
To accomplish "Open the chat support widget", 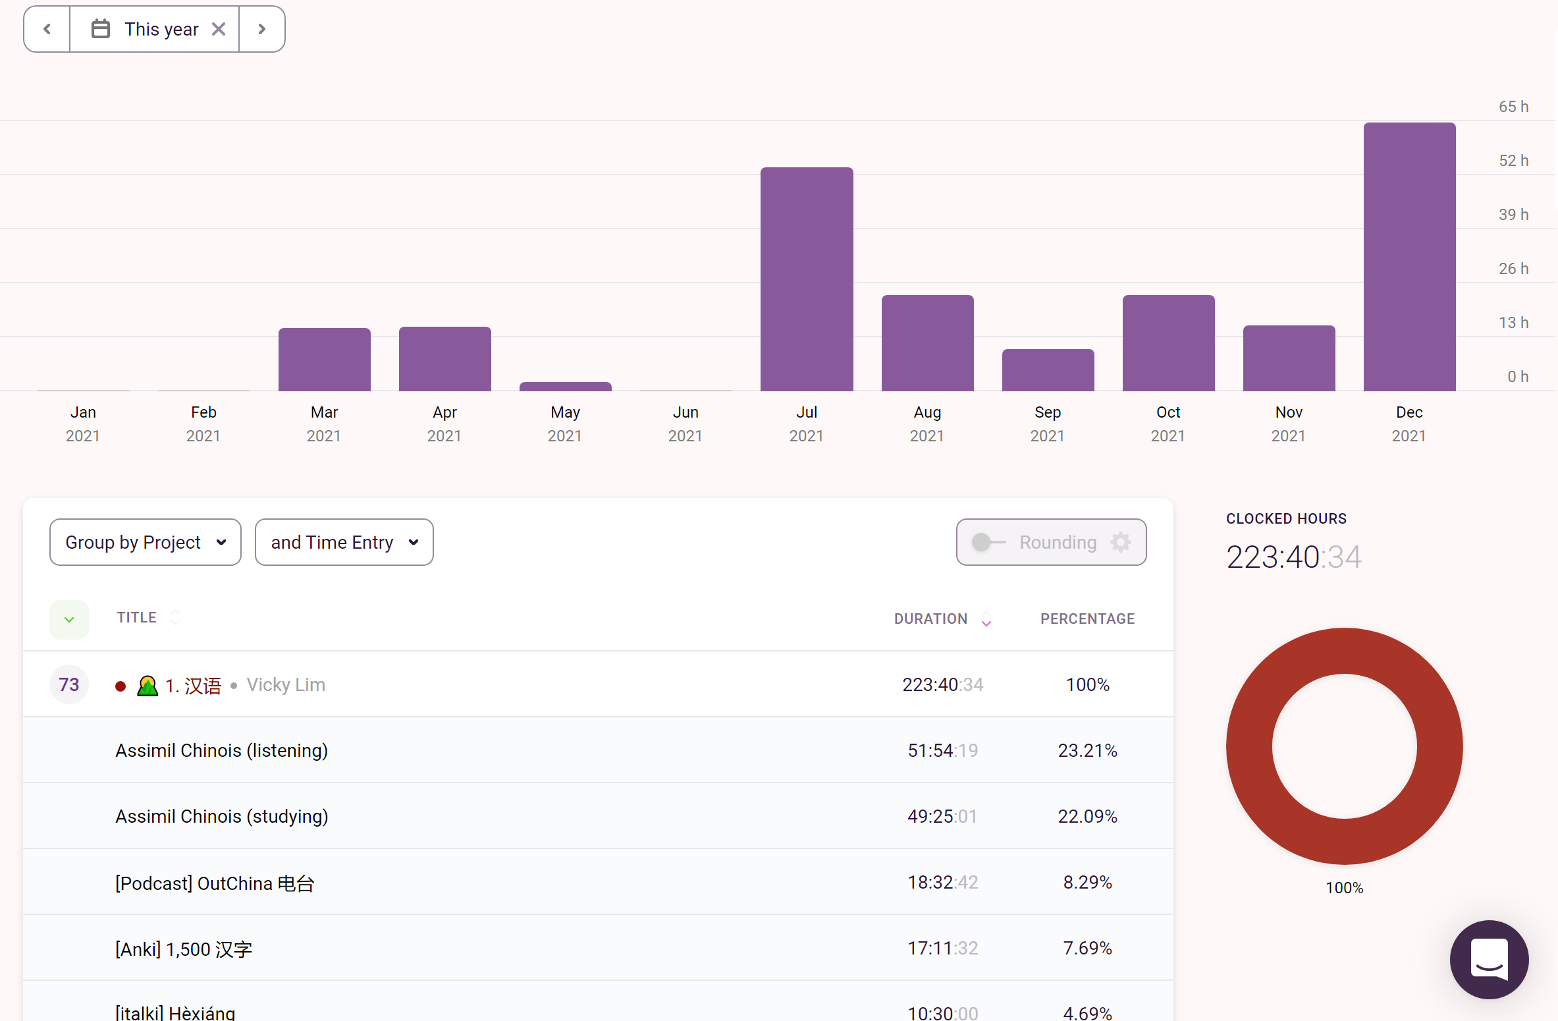I will (x=1489, y=959).
